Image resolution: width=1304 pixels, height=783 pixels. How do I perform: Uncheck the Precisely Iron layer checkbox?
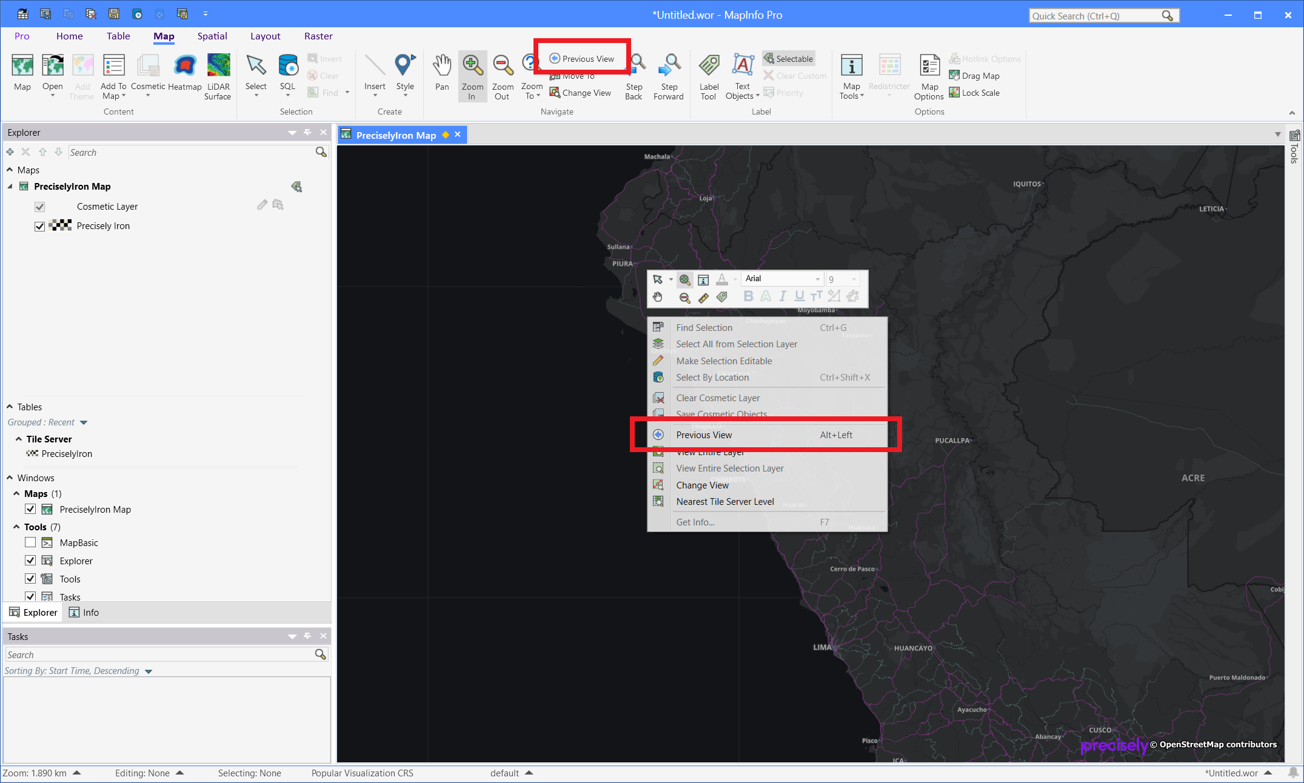point(40,226)
